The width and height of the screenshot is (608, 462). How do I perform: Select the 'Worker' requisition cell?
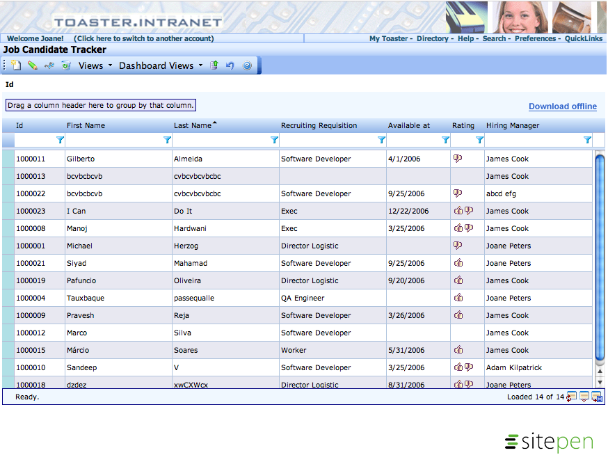pos(333,350)
